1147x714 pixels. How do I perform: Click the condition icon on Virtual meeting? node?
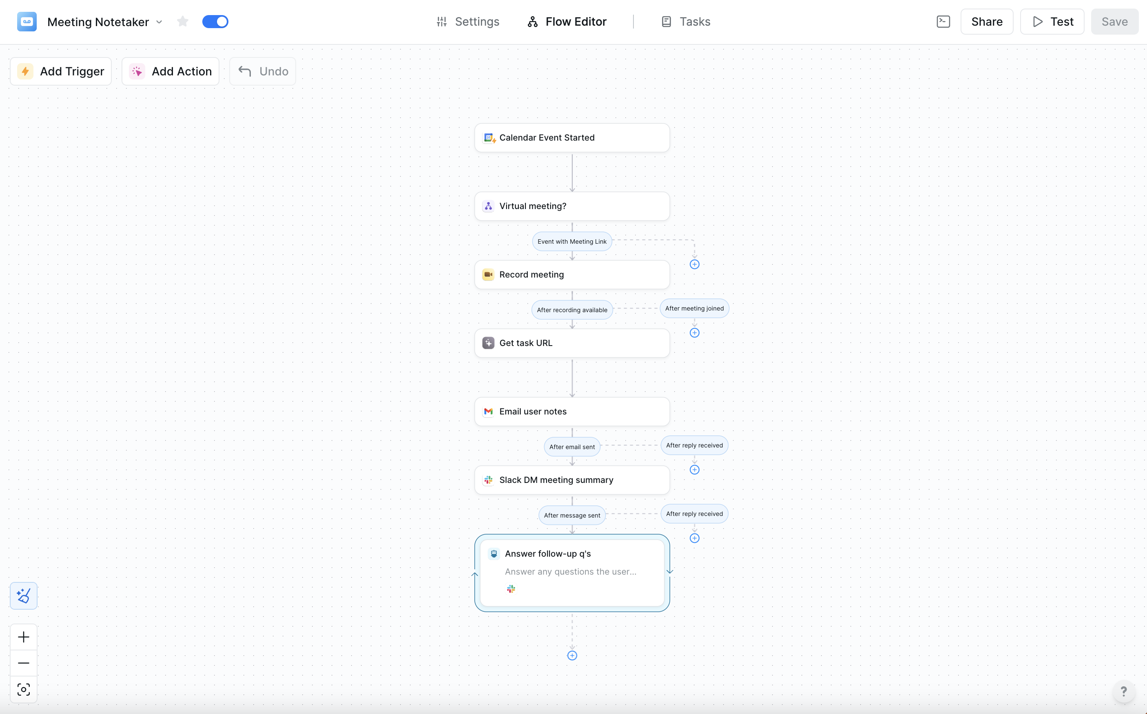(488, 206)
